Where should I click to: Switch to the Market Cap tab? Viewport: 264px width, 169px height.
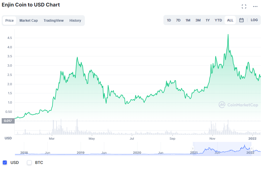coord(28,20)
